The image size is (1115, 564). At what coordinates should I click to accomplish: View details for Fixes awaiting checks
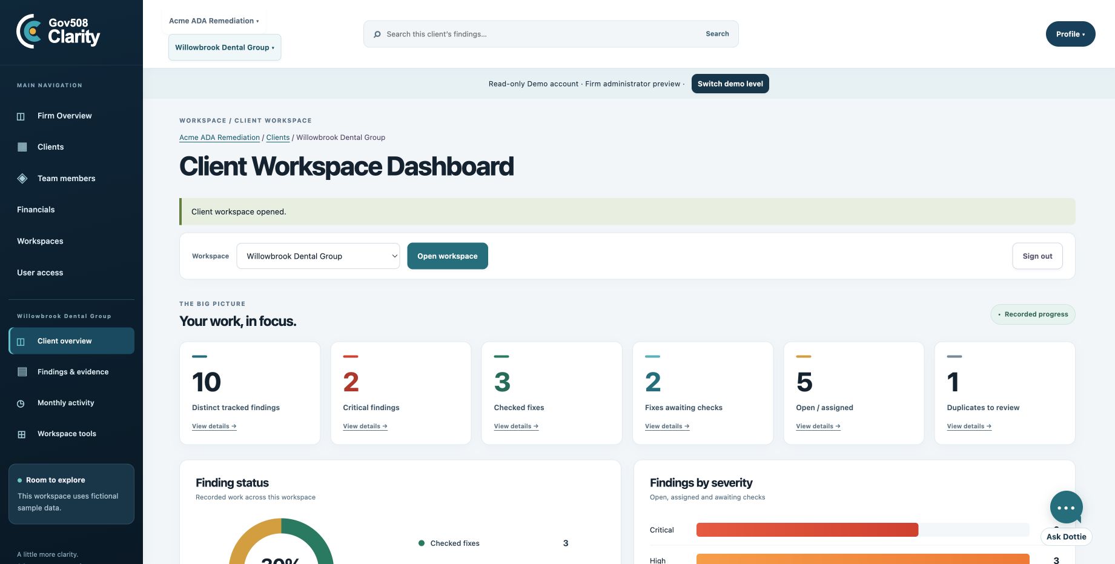667,426
